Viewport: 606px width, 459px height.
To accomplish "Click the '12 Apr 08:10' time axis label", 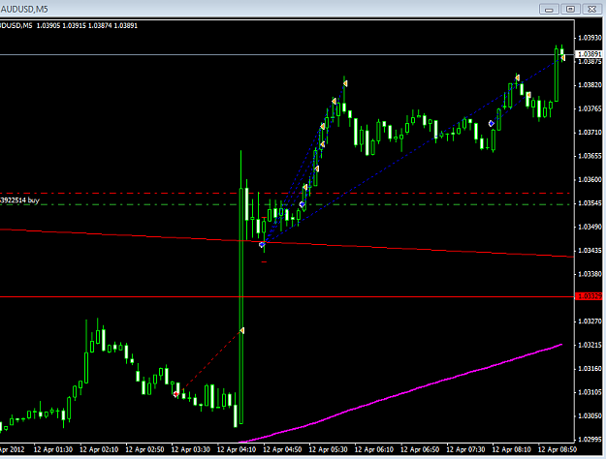I will tap(511, 449).
